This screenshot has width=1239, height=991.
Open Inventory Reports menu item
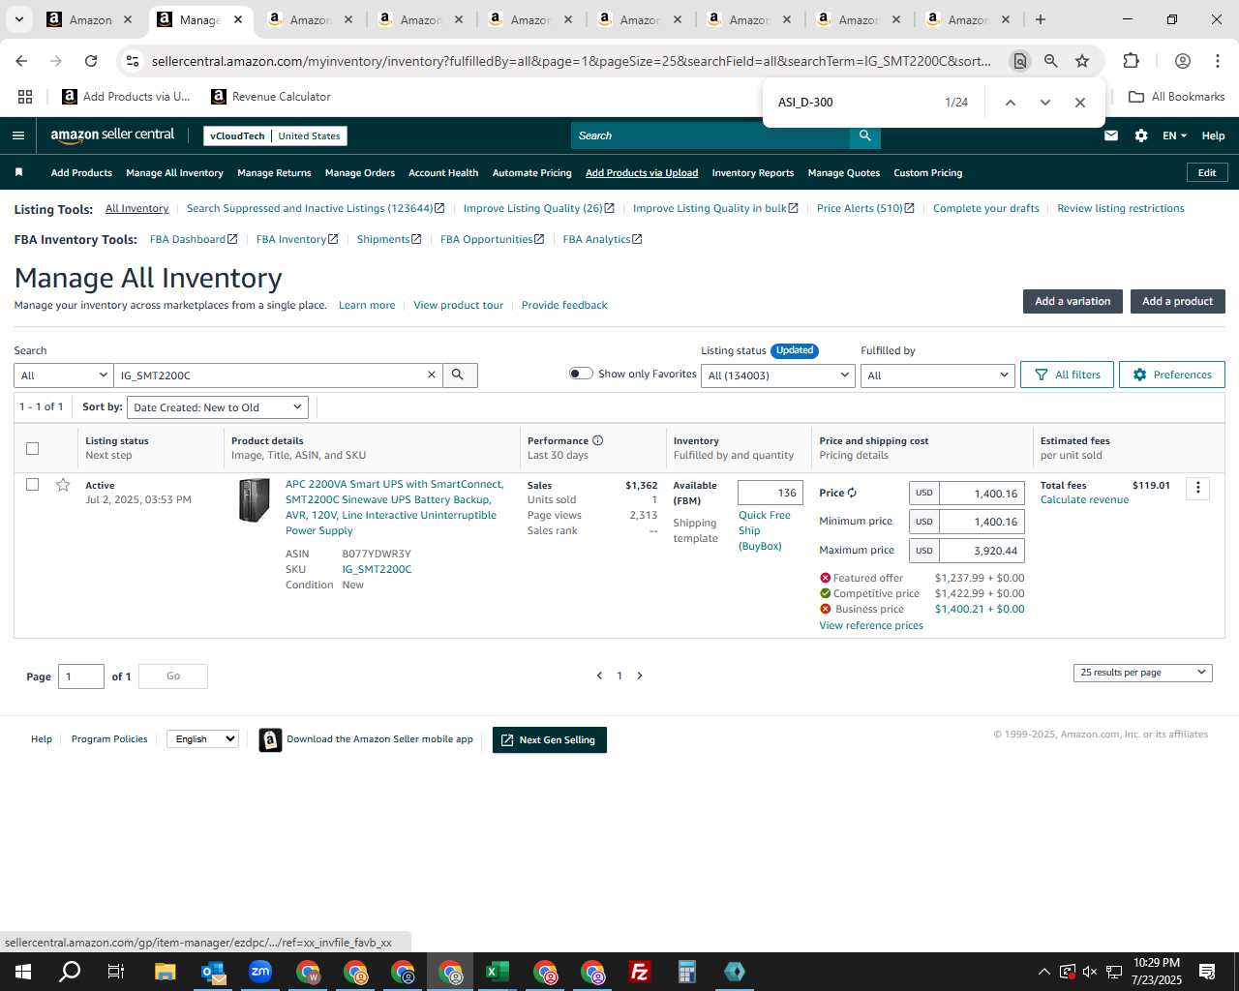point(753,173)
